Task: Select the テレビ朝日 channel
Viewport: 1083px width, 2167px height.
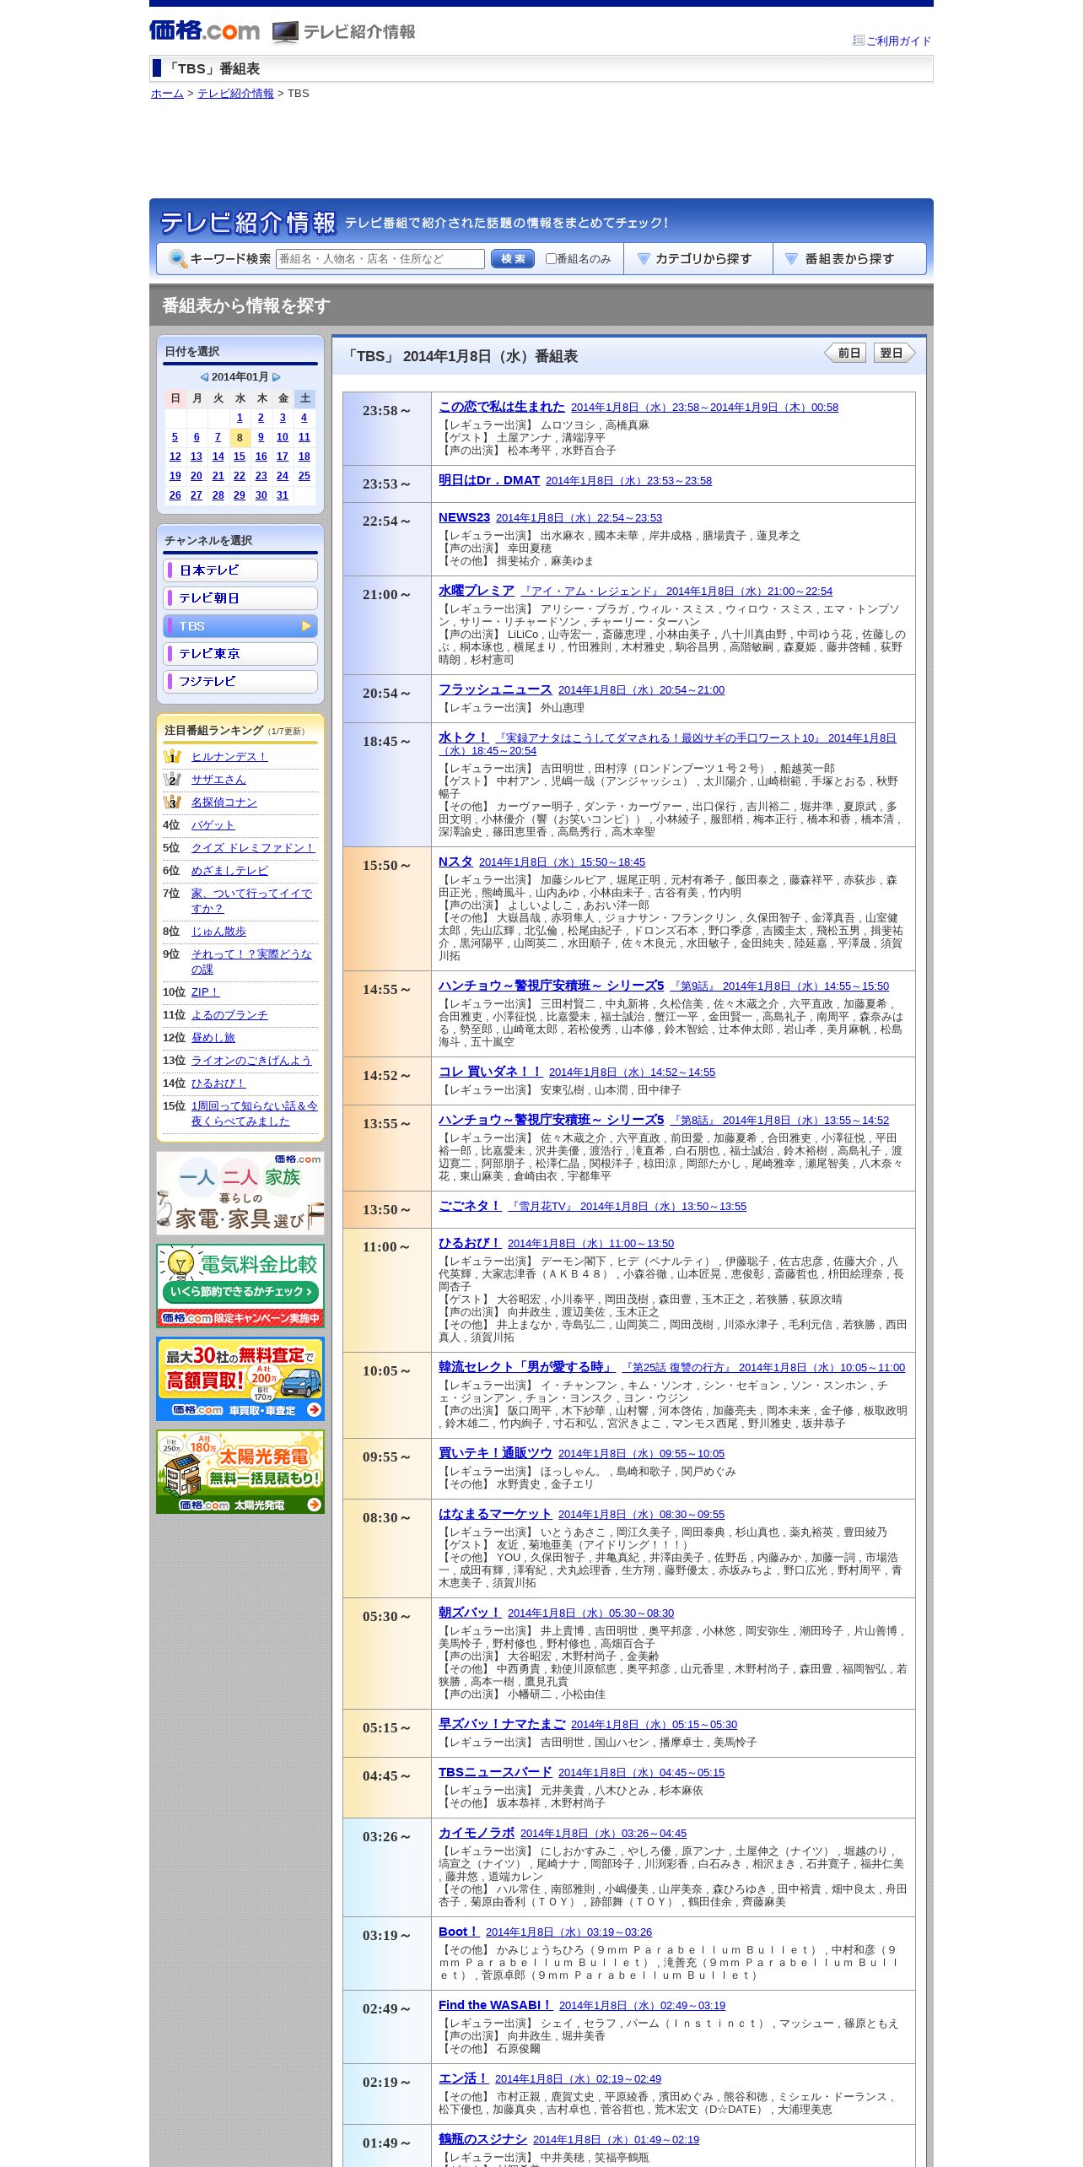Action: [x=240, y=598]
